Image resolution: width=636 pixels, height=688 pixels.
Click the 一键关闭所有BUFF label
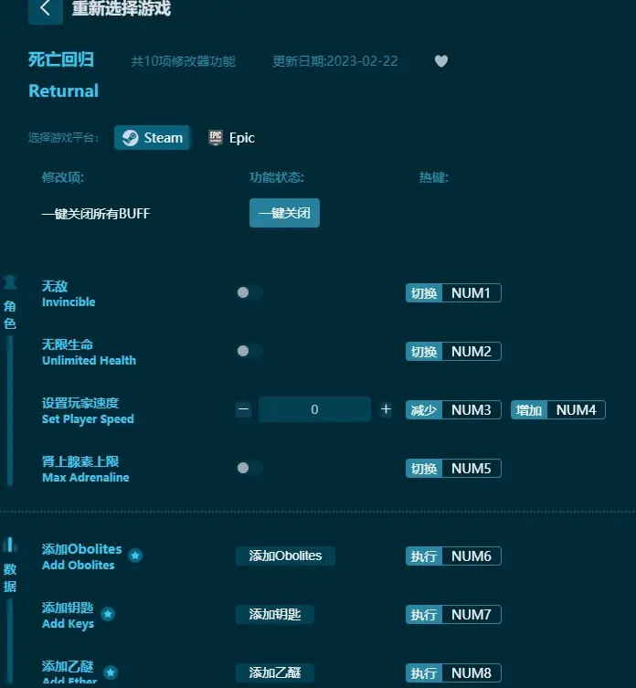pyautogui.click(x=96, y=214)
